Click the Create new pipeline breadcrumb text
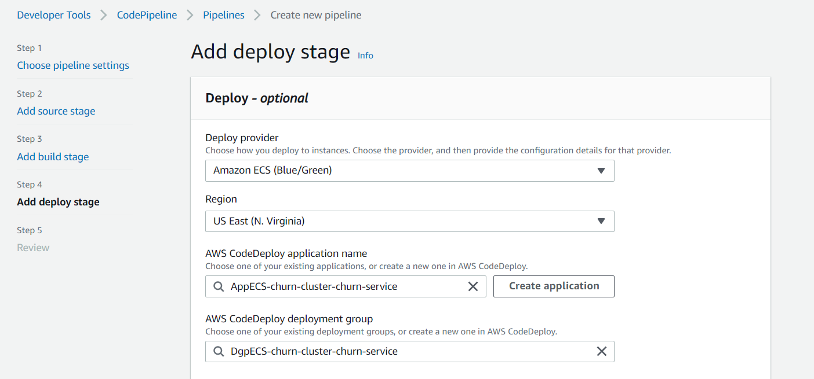The image size is (814, 379). [316, 15]
